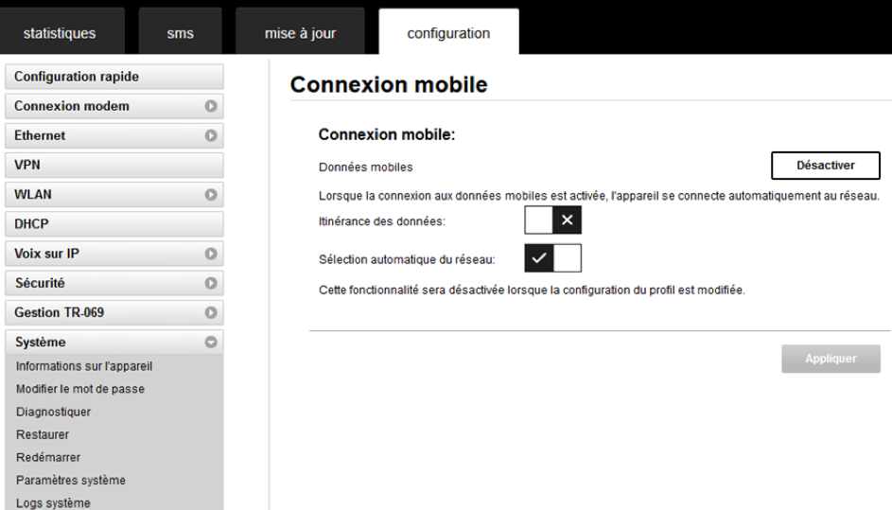The image size is (892, 510).
Task: Select the configuration tab
Action: (448, 34)
